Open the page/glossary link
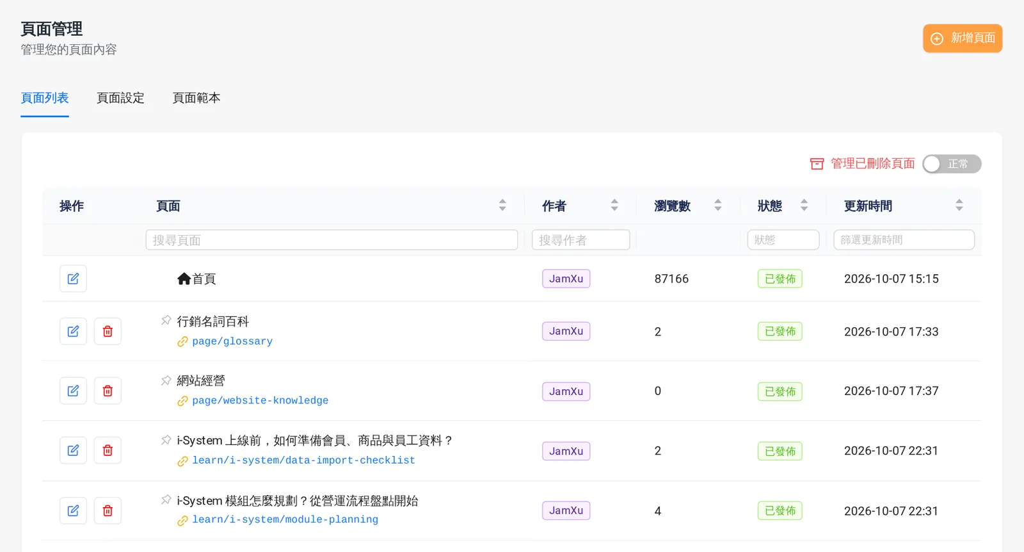 [x=232, y=341]
